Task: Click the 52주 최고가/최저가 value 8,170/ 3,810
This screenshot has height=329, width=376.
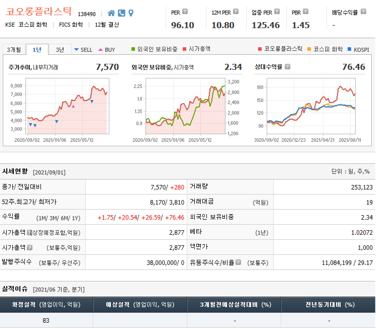Action: 167,202
